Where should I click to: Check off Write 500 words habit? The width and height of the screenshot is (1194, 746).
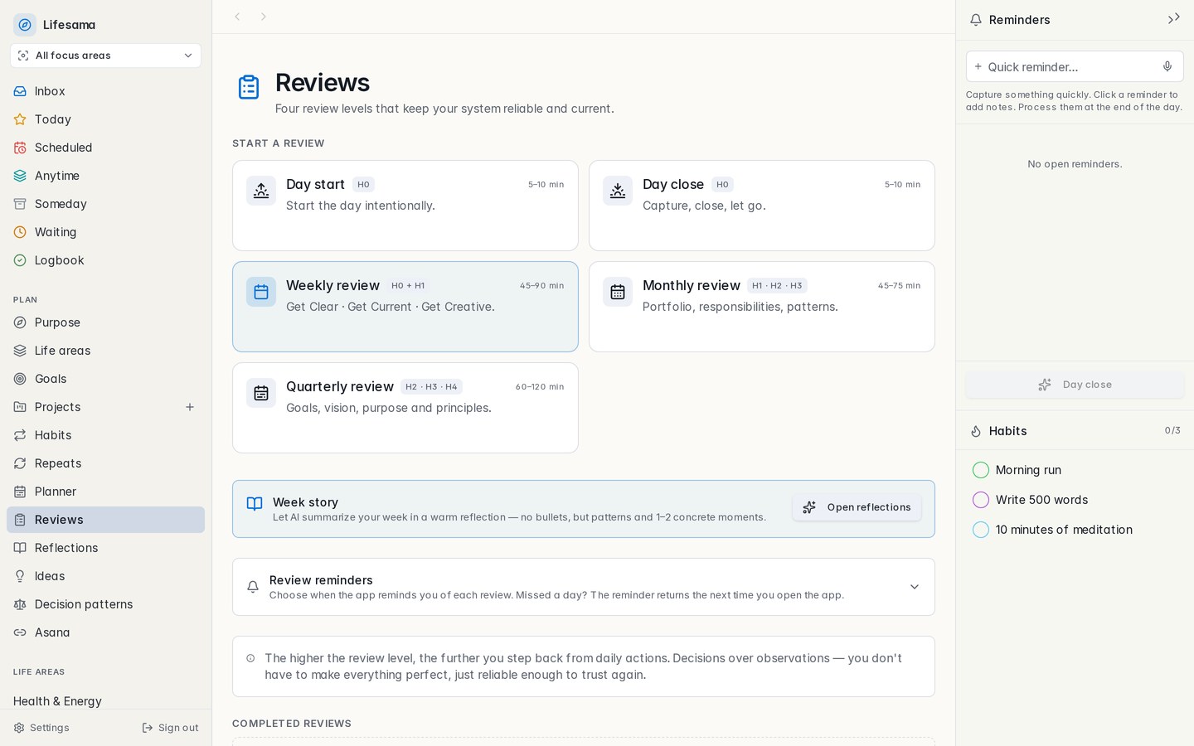981,500
